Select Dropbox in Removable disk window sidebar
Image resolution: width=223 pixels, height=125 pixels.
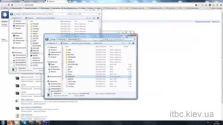coord(52,57)
